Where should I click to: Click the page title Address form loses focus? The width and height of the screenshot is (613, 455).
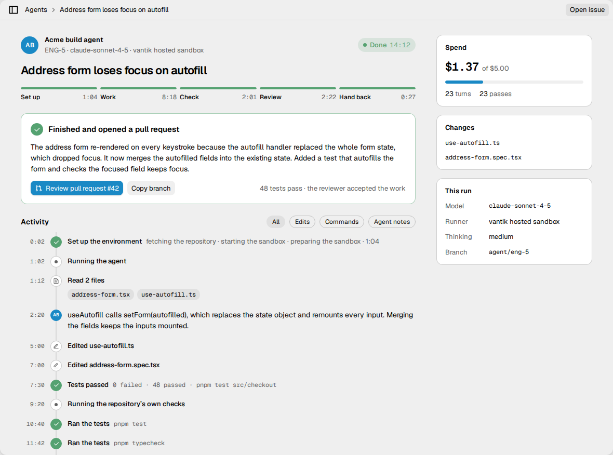click(x=114, y=70)
